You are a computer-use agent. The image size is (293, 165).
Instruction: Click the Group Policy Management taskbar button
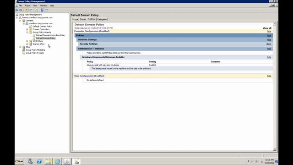click(x=76, y=161)
